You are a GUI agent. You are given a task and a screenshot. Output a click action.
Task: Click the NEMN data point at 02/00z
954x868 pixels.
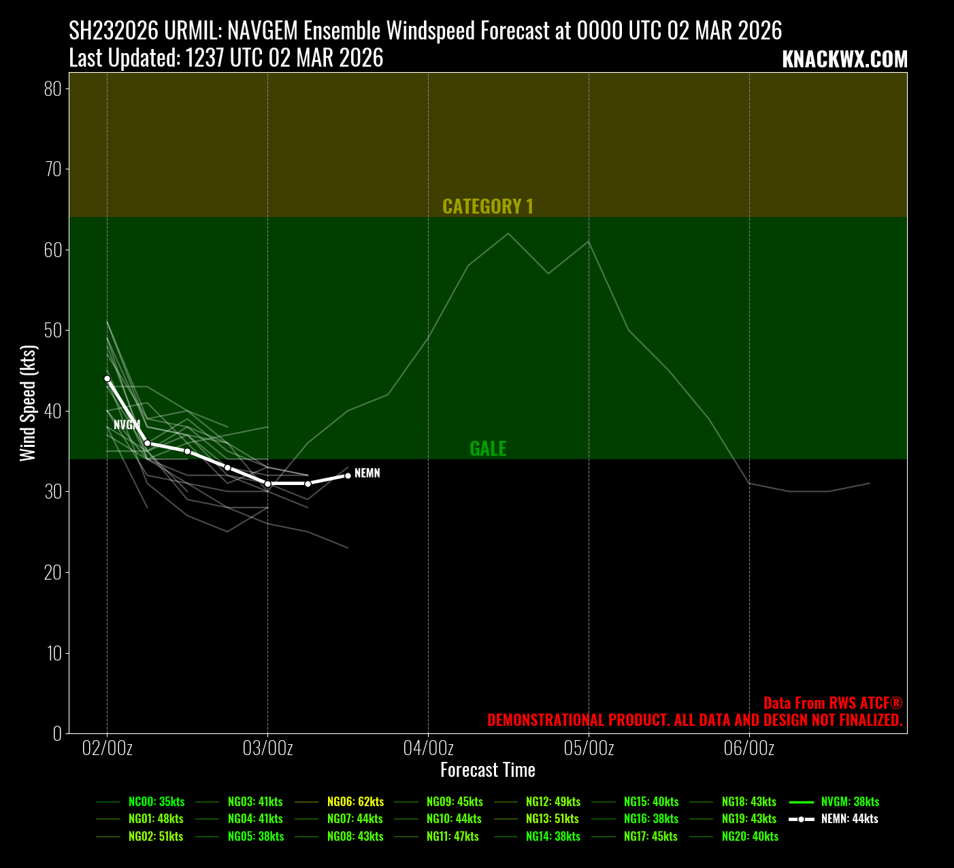click(x=107, y=378)
